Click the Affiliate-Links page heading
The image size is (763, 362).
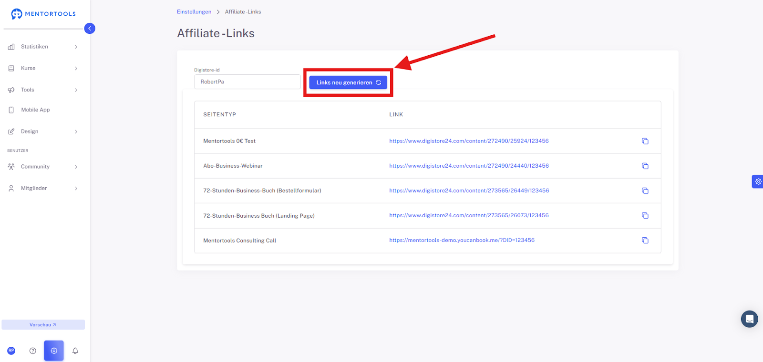(x=216, y=33)
